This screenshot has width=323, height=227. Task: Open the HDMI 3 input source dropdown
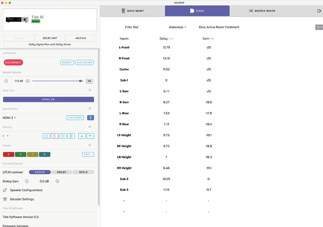pos(9,118)
